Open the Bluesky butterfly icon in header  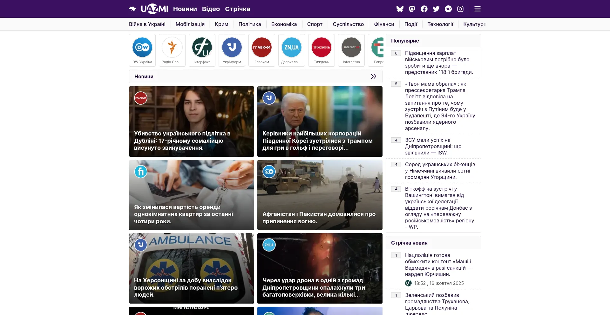coord(400,9)
